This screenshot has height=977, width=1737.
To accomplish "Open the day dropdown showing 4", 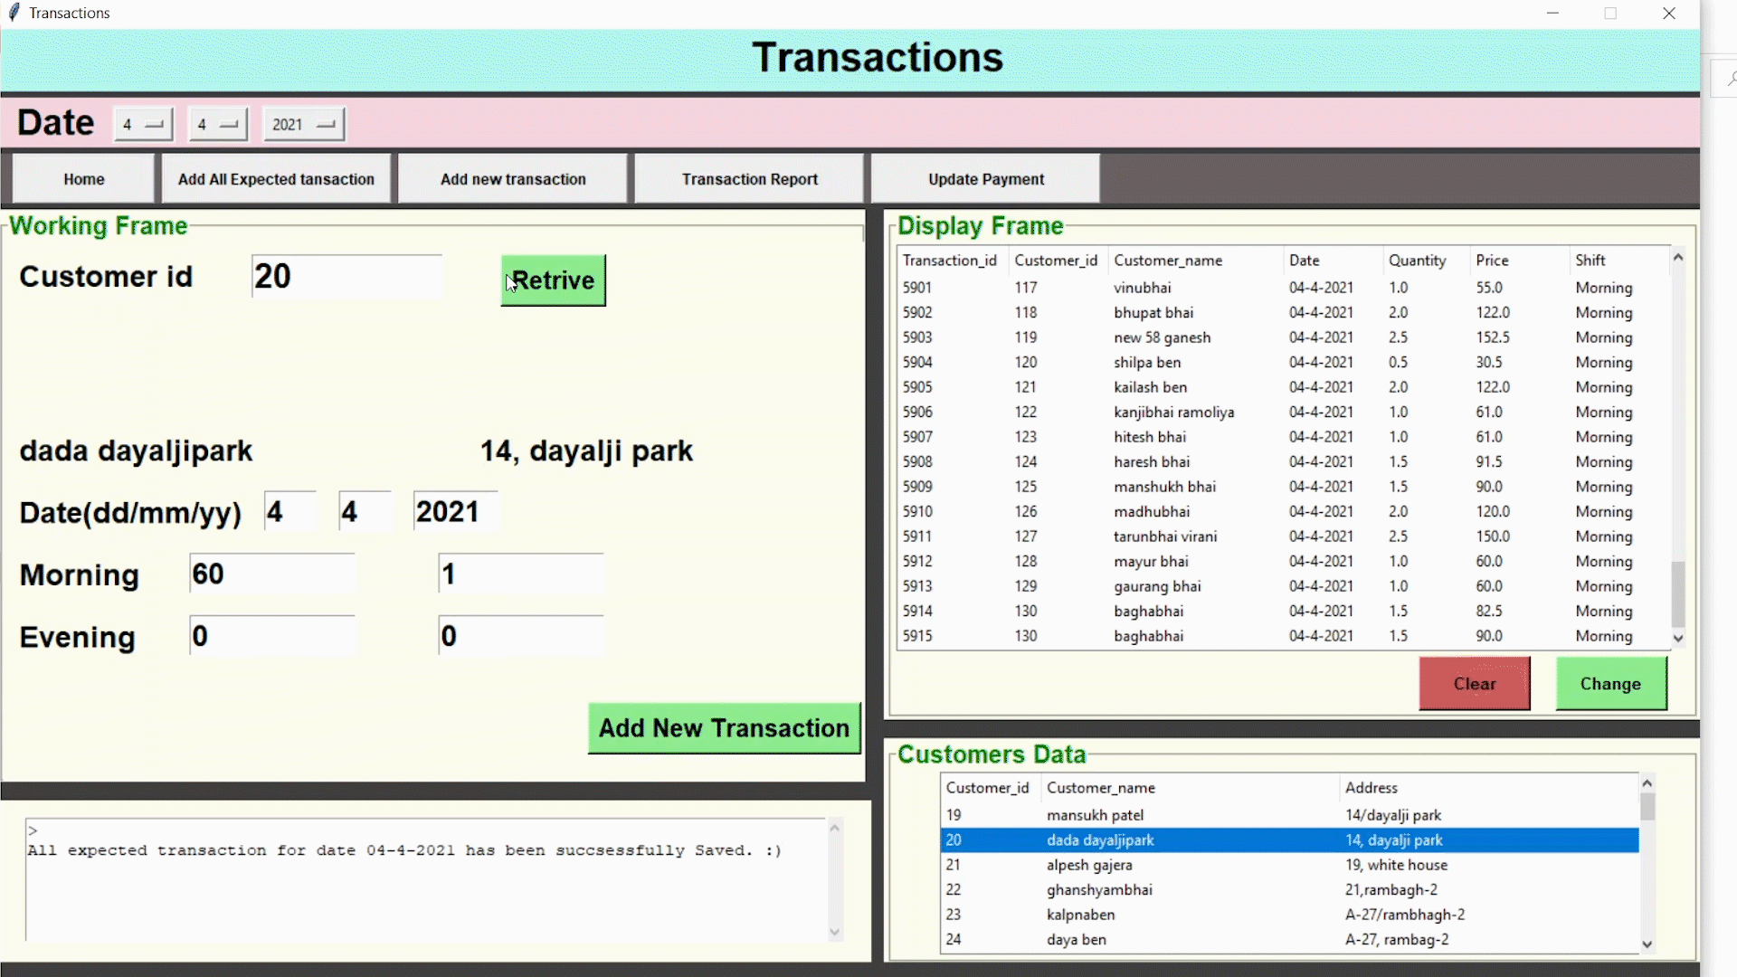I will click(143, 125).
